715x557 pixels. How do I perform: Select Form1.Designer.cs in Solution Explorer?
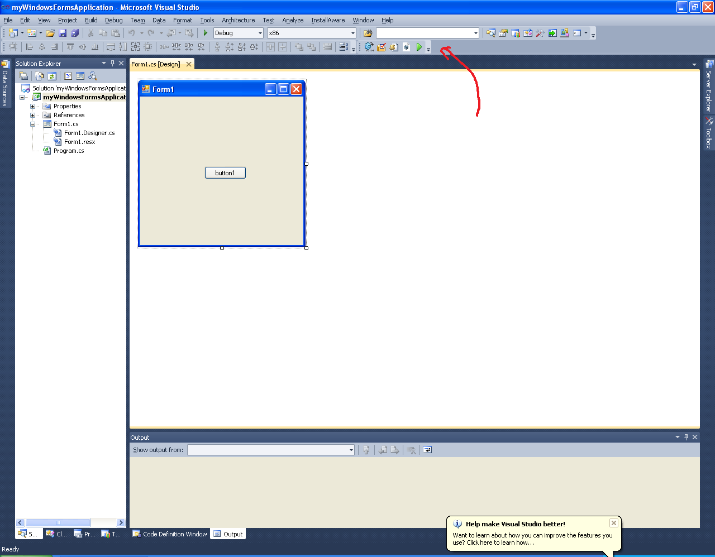[x=89, y=133]
